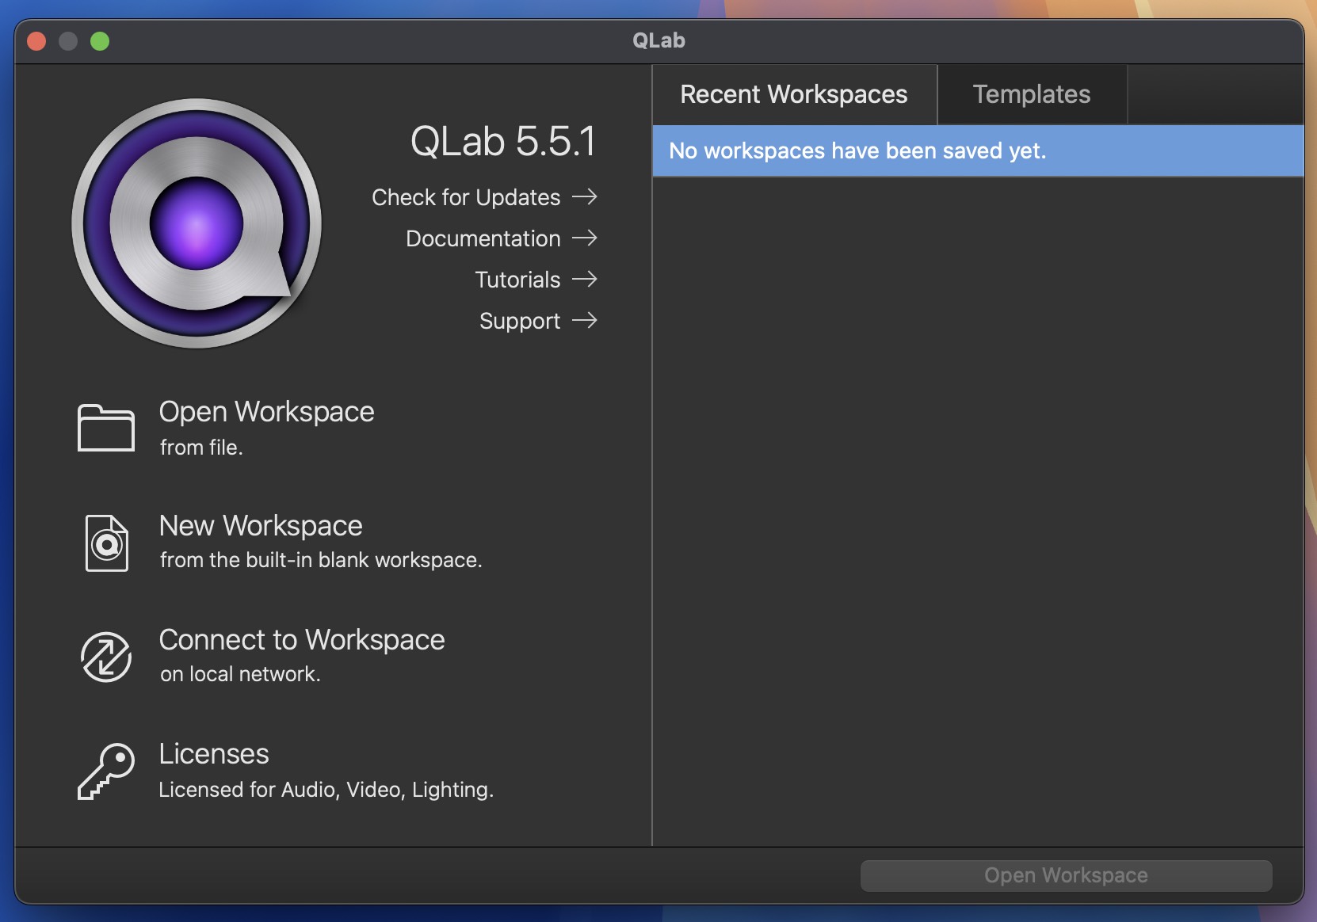1317x922 pixels.
Task: Open Workspace from file via folder icon
Action: click(107, 428)
